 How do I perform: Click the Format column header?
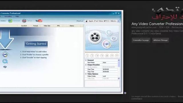point(35,26)
